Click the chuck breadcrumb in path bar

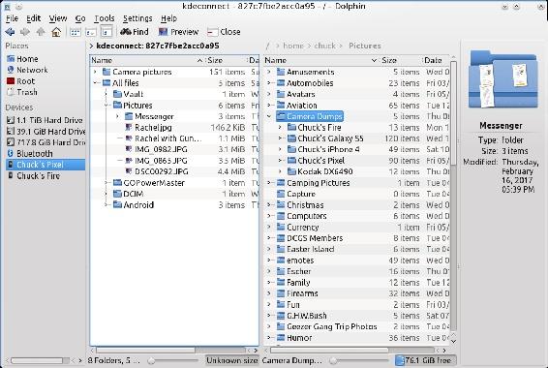click(324, 46)
